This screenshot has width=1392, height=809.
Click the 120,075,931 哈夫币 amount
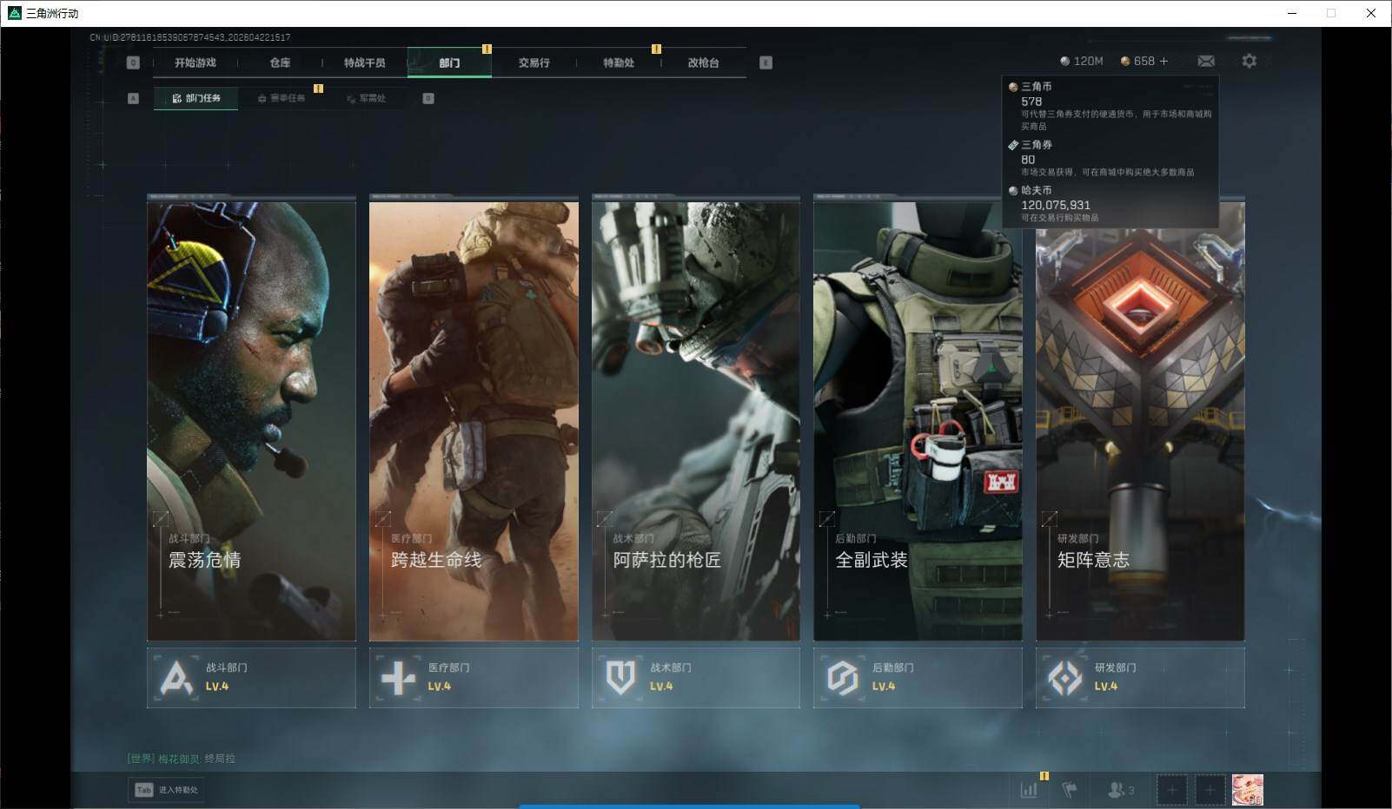[x=1056, y=205]
